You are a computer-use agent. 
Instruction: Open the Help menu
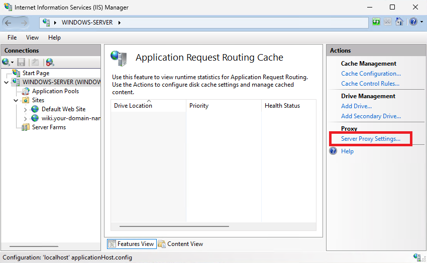(54, 38)
